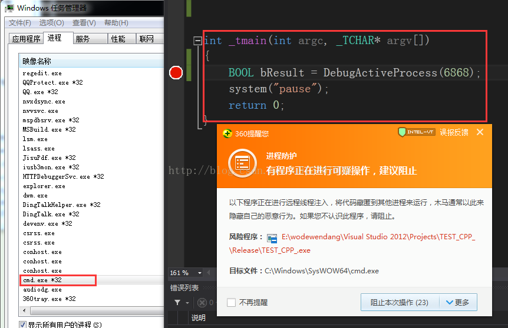The image size is (508, 328).
Task: Switch to the 联网 tab
Action: pyautogui.click(x=149, y=39)
